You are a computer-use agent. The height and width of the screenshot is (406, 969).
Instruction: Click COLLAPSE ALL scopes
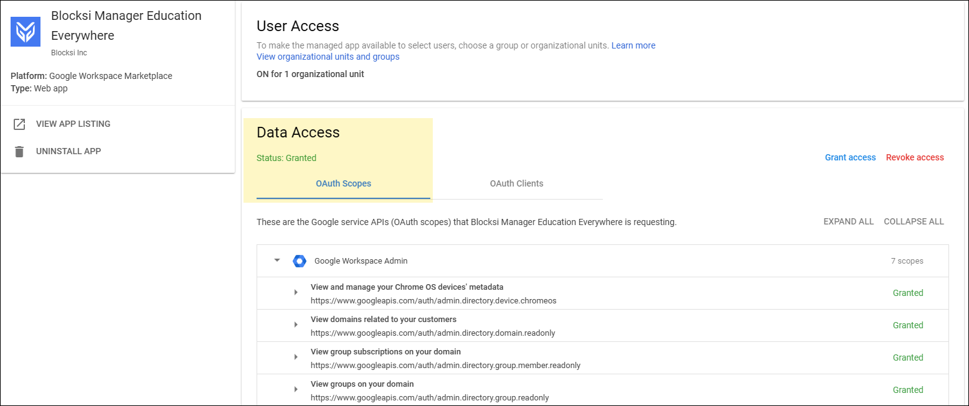[x=914, y=221]
